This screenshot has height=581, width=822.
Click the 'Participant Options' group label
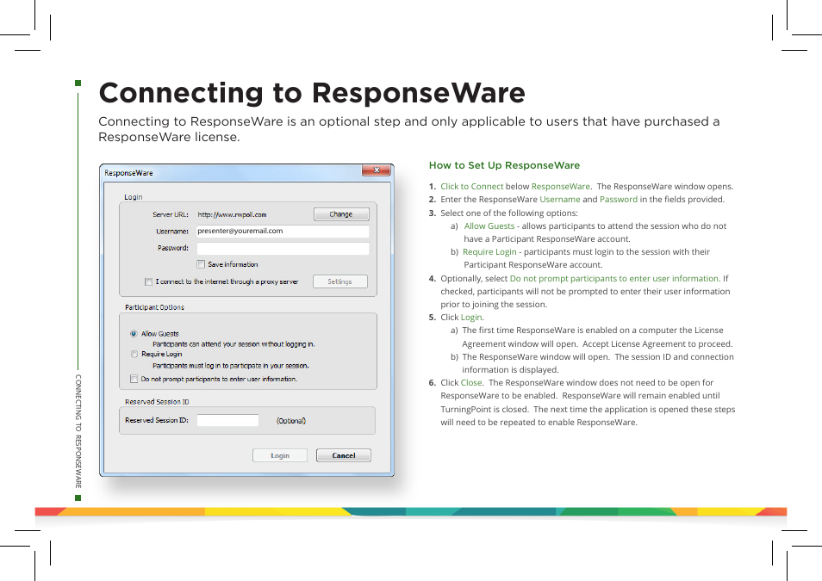pyautogui.click(x=154, y=307)
